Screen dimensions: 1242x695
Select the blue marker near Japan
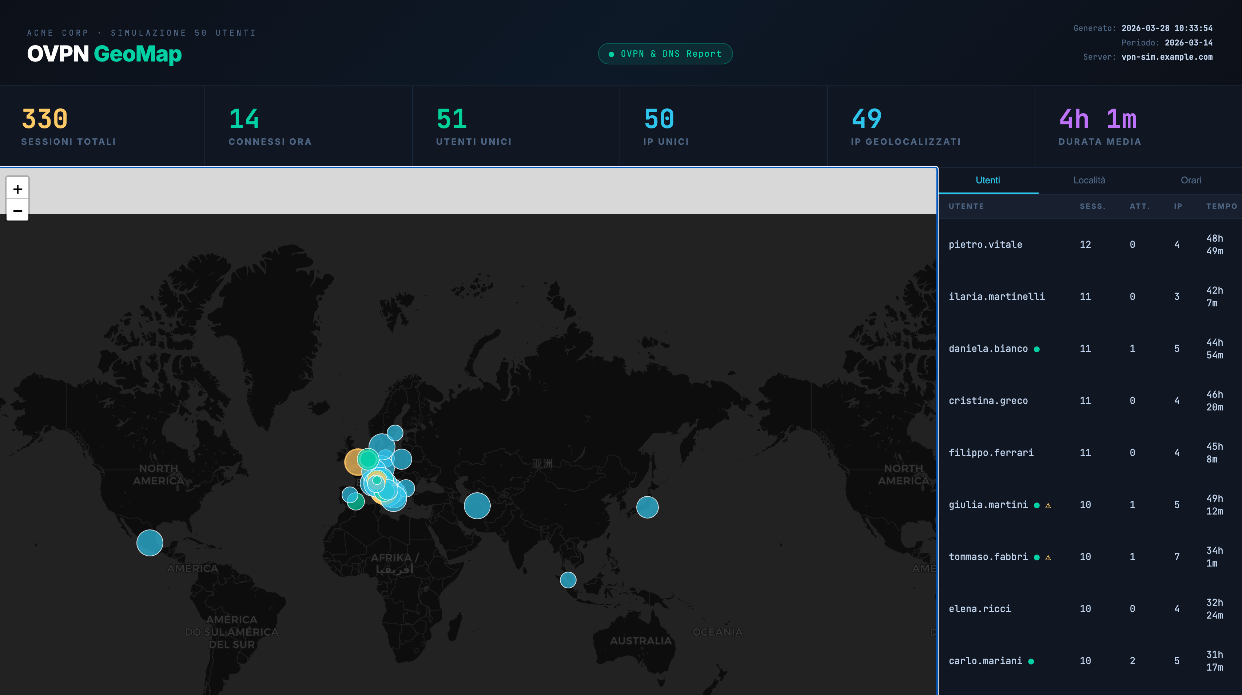coord(647,507)
